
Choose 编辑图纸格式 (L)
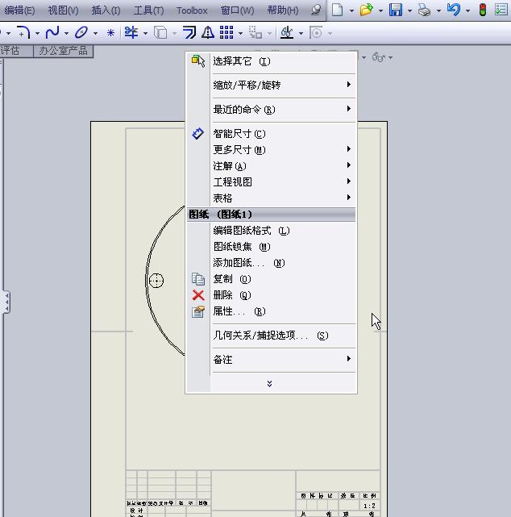point(271,231)
